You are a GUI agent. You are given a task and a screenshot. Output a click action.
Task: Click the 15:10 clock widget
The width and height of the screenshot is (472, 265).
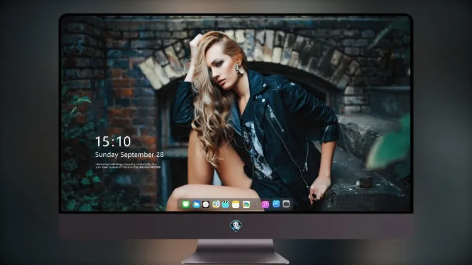pos(113,141)
